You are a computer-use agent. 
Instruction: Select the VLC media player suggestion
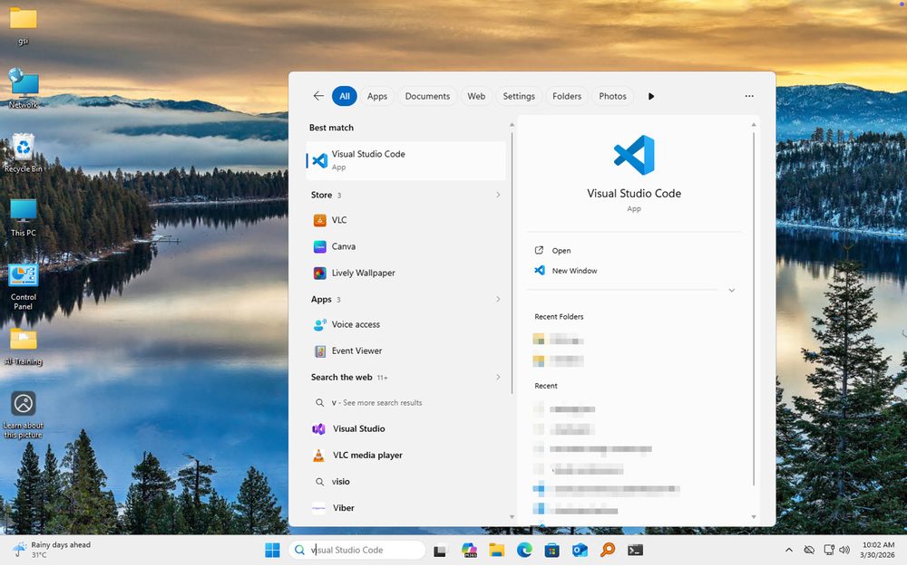[x=366, y=456]
